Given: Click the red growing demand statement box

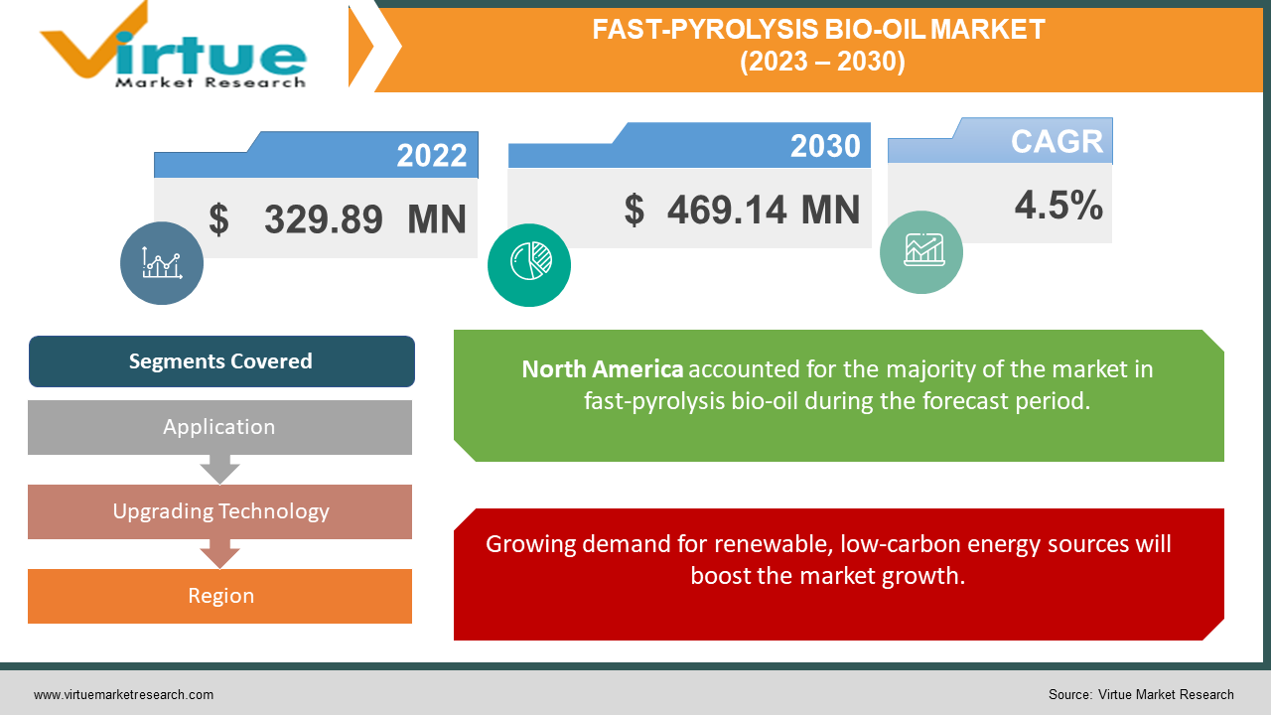Looking at the screenshot, I should (839, 574).
